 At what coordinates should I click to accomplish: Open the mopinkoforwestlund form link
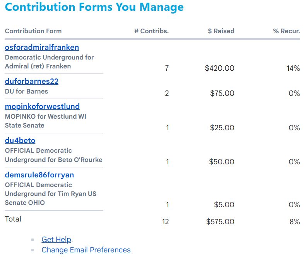(x=42, y=106)
